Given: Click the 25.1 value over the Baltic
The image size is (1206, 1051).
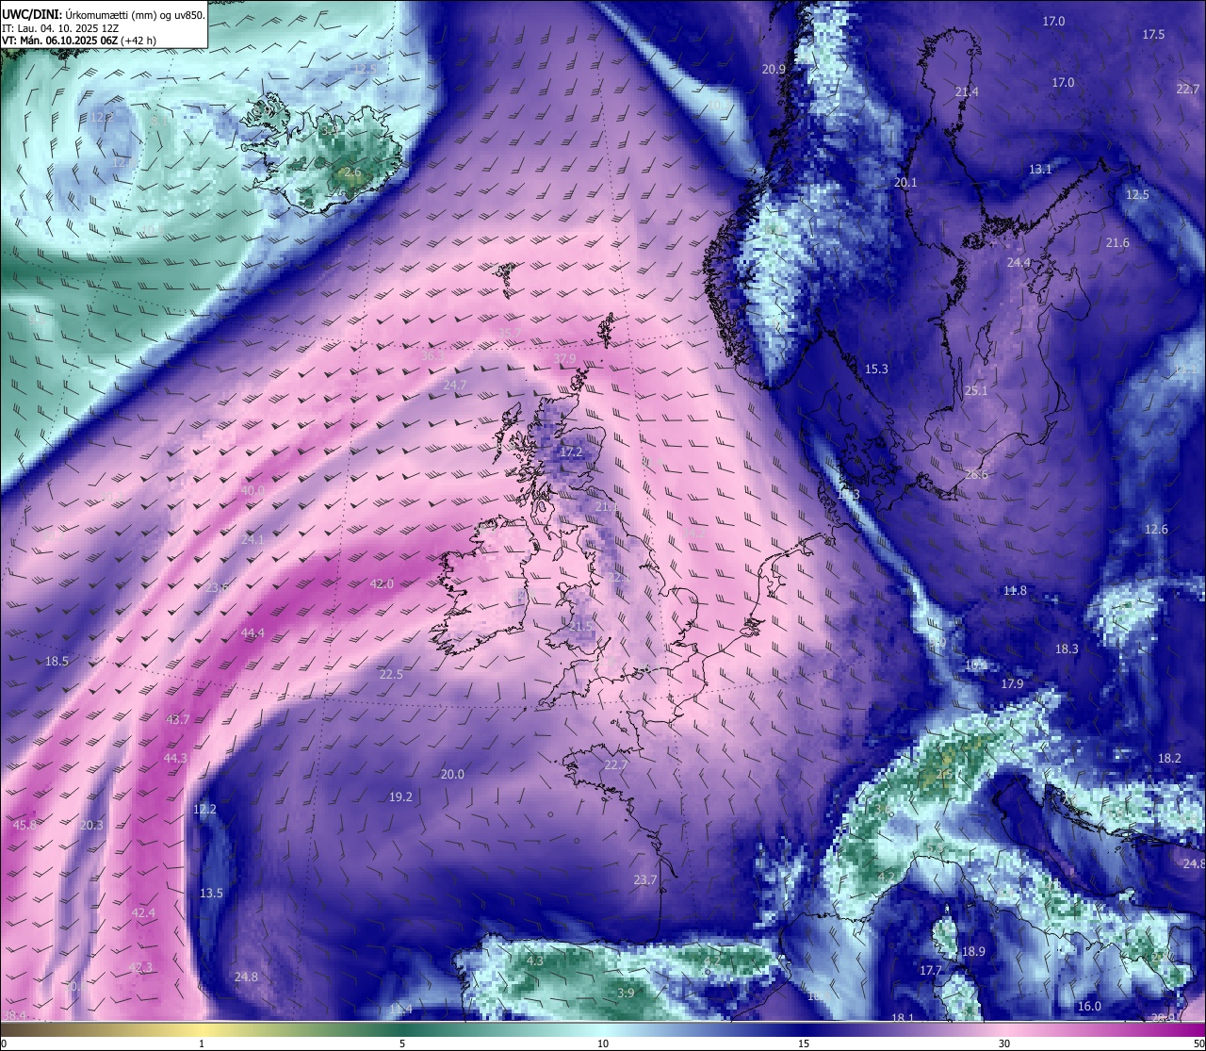Looking at the screenshot, I should [976, 390].
